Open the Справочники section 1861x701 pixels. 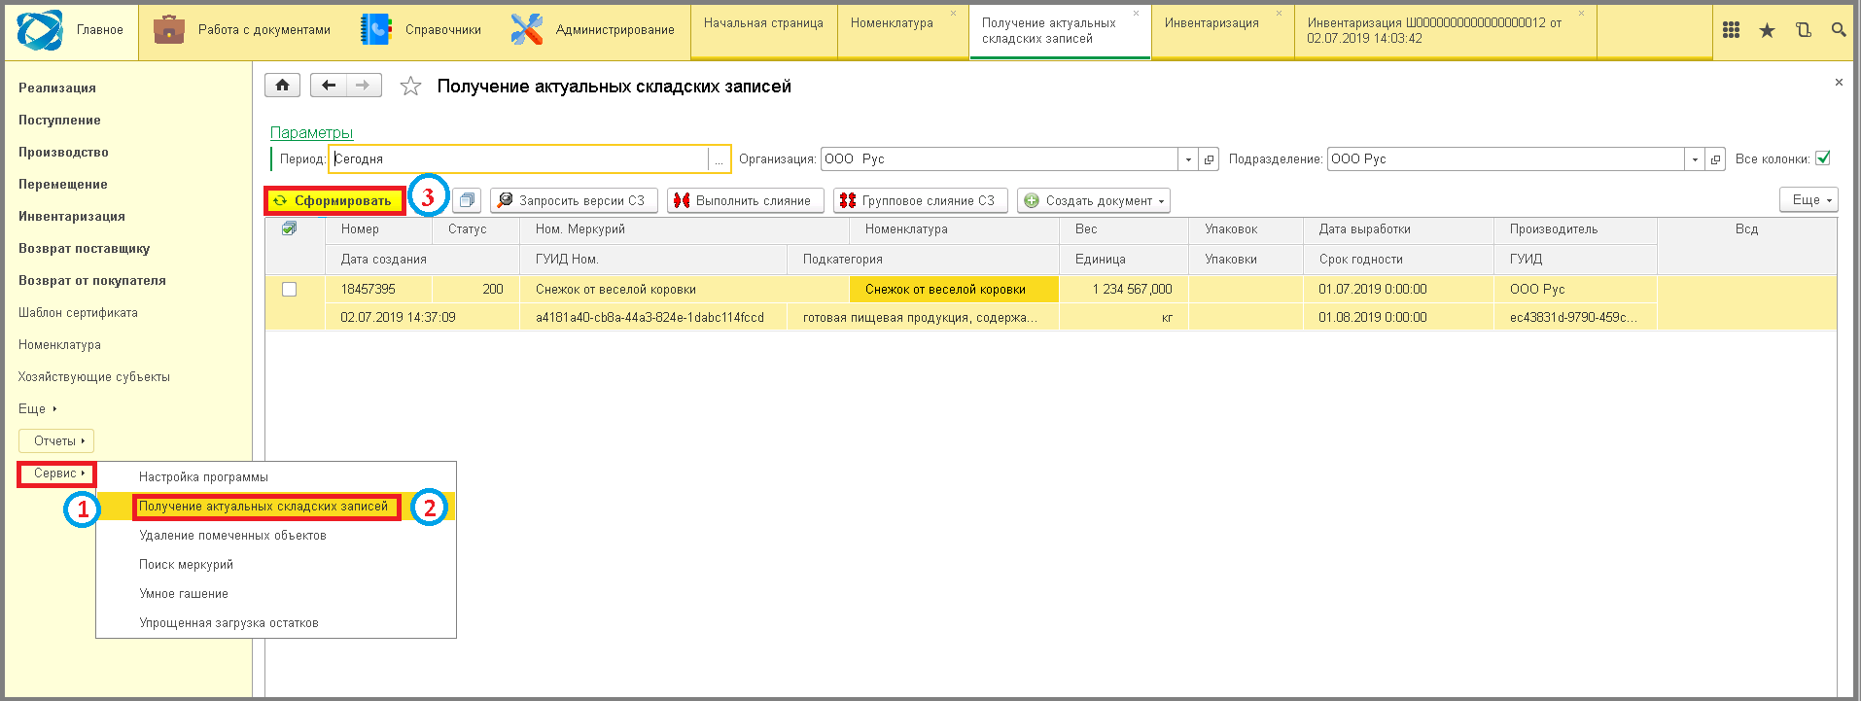pyautogui.click(x=420, y=30)
